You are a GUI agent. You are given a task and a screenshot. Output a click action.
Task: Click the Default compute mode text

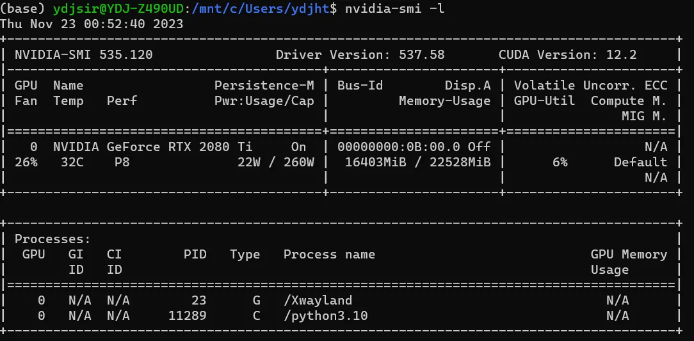pos(640,163)
